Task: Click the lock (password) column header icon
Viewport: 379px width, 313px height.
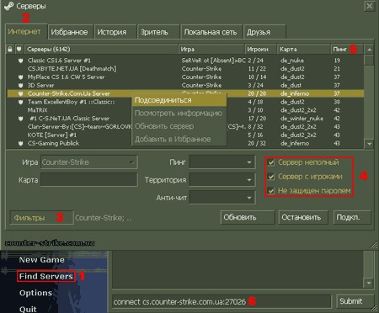Action: (10, 50)
